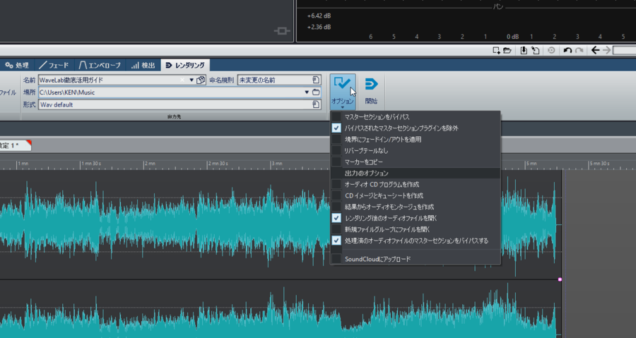Viewport: 636px width, 338px height.
Task: Enable オーディオ CD プログラムを作成 option
Action: (x=336, y=184)
